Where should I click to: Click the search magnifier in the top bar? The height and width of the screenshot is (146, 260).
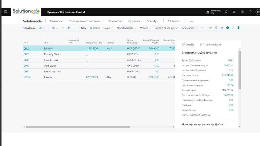click(226, 12)
